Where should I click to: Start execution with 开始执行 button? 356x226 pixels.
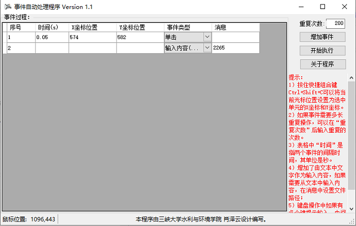point(323,51)
